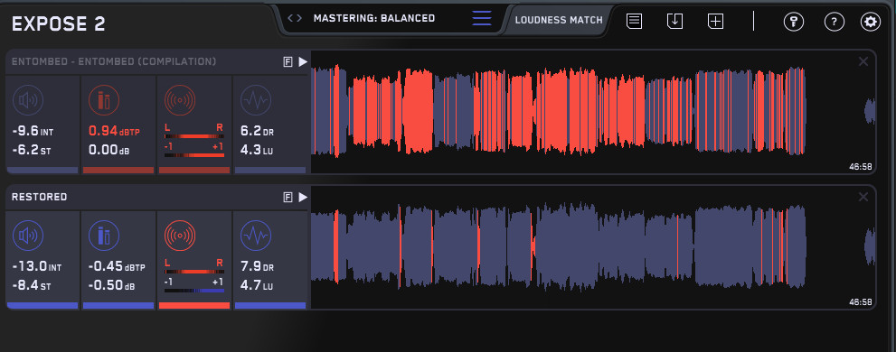
Task: Click the -0.45 dBTP true peak value
Action: [118, 266]
